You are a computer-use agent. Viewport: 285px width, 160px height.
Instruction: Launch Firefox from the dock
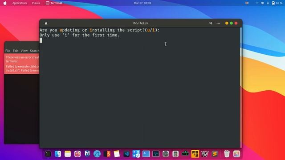point(77,154)
